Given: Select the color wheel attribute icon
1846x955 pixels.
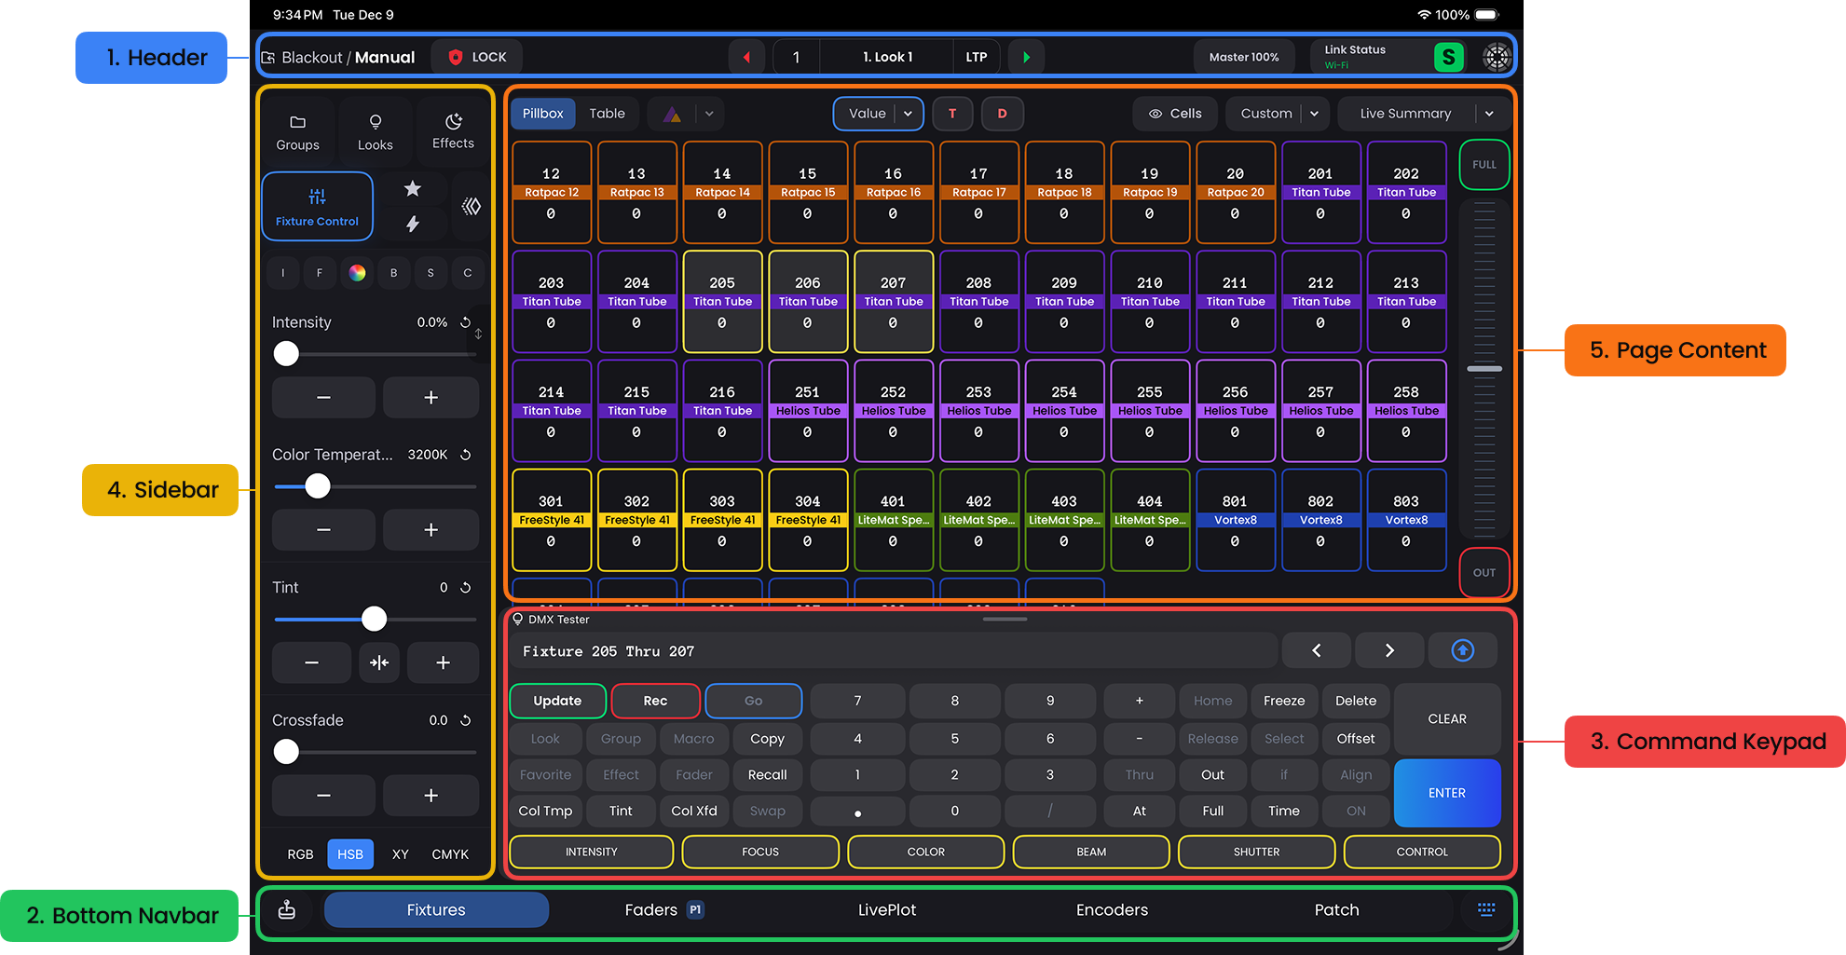Looking at the screenshot, I should (357, 273).
